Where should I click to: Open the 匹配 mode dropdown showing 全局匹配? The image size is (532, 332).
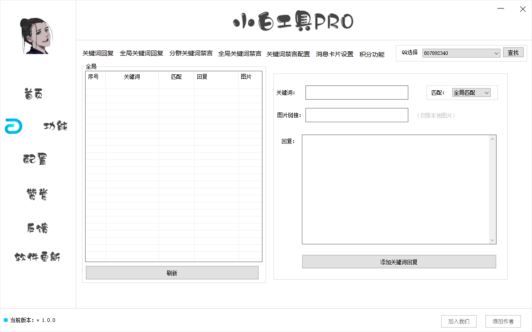[x=471, y=93]
